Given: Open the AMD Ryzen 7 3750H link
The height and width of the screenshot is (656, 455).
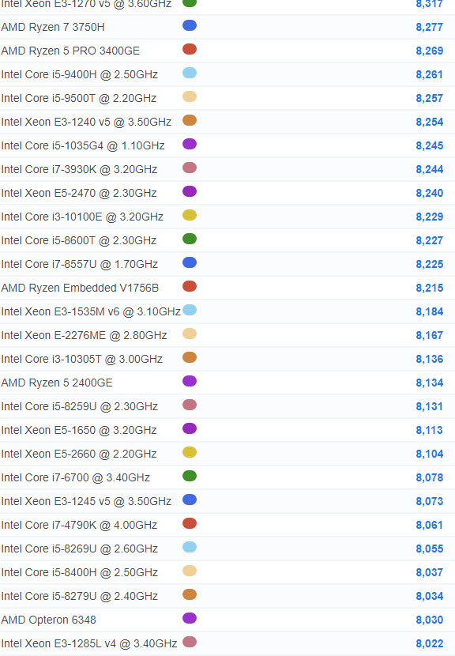Looking at the screenshot, I should click(53, 27).
